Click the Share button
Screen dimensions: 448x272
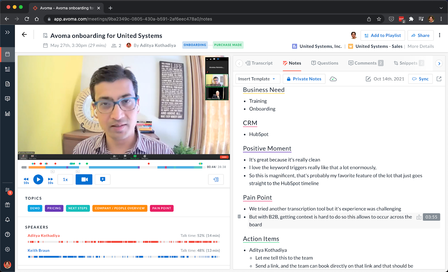click(420, 36)
